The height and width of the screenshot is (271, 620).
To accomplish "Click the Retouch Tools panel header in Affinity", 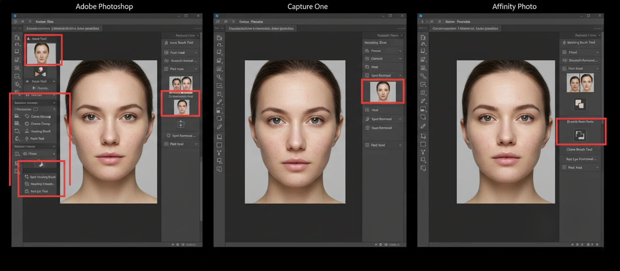I will click(581, 36).
